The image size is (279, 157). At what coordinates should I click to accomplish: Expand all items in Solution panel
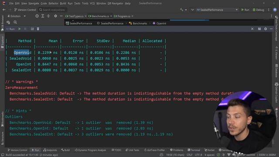pos(43,16)
